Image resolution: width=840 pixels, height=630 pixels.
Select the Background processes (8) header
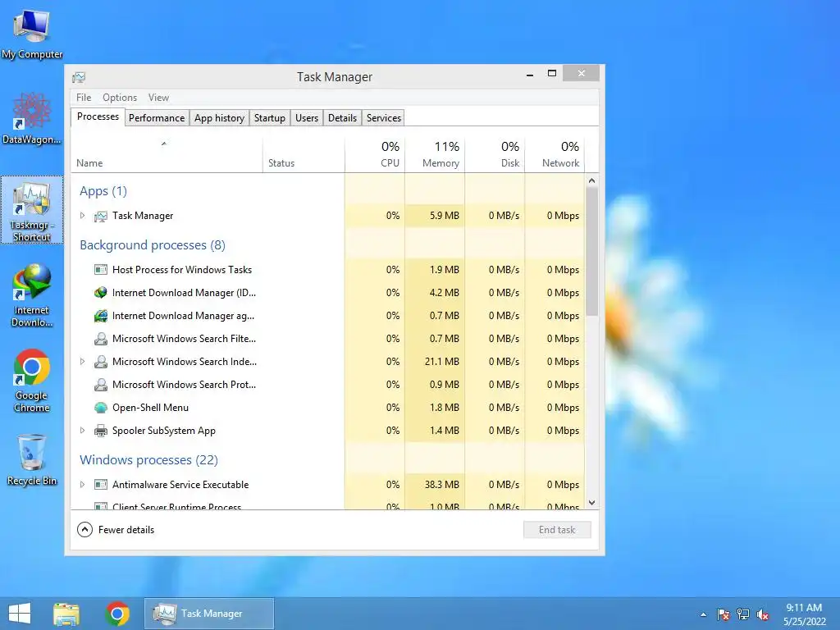pos(153,245)
